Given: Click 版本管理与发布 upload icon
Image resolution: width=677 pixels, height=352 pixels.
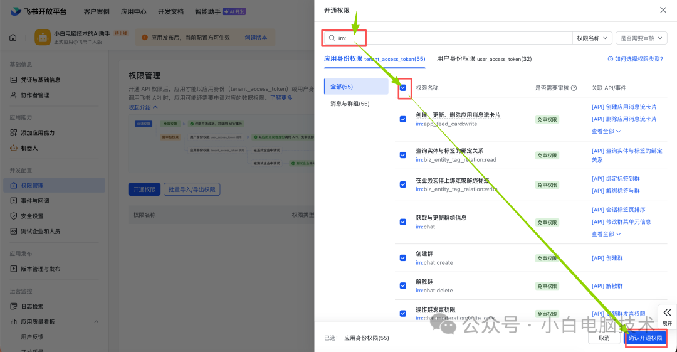Looking at the screenshot, I should [x=14, y=269].
